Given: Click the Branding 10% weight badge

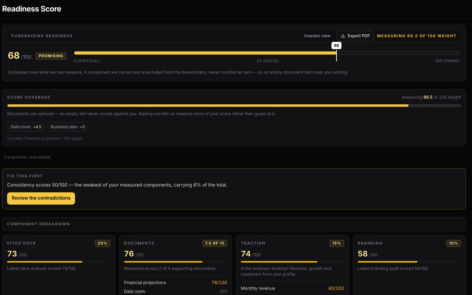Looking at the screenshot, I should [454, 243].
